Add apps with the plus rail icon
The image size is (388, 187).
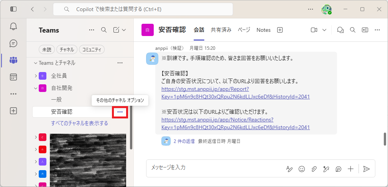click(13, 111)
